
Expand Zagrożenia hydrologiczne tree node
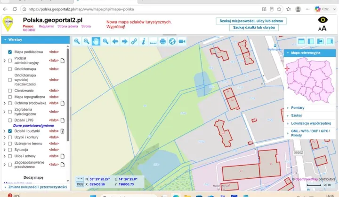click(x=4, y=112)
